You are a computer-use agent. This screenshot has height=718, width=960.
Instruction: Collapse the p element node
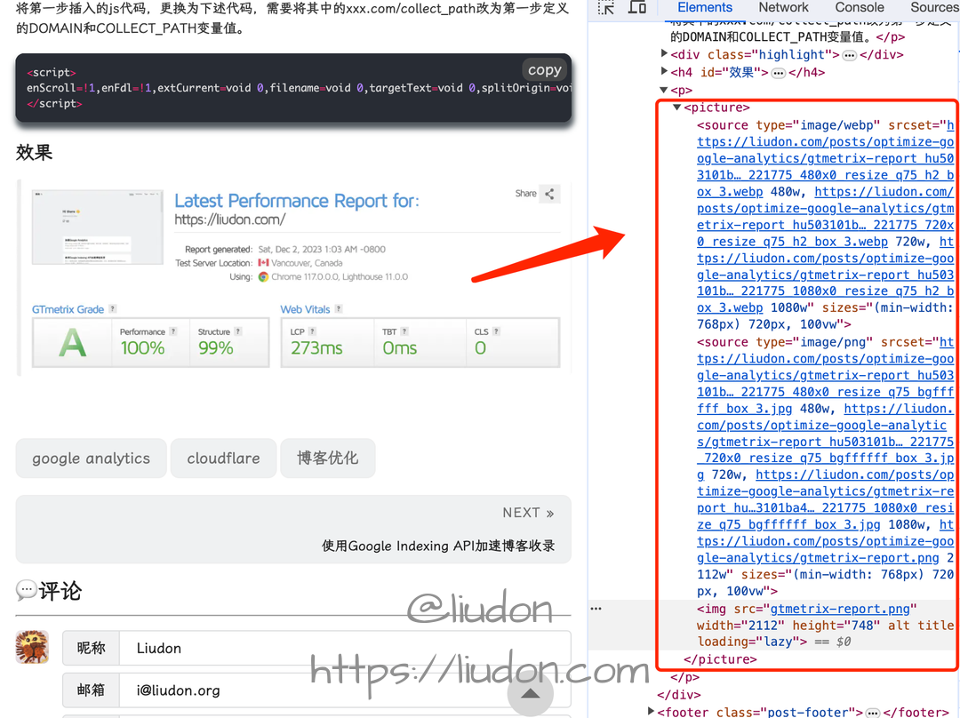tap(664, 90)
